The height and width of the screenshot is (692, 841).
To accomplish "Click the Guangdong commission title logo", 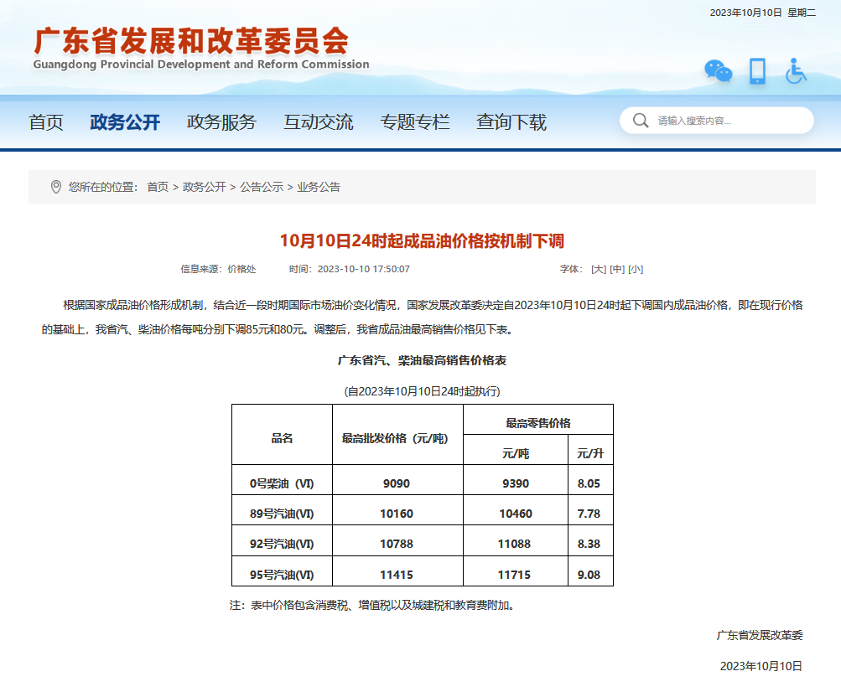I will [201, 49].
